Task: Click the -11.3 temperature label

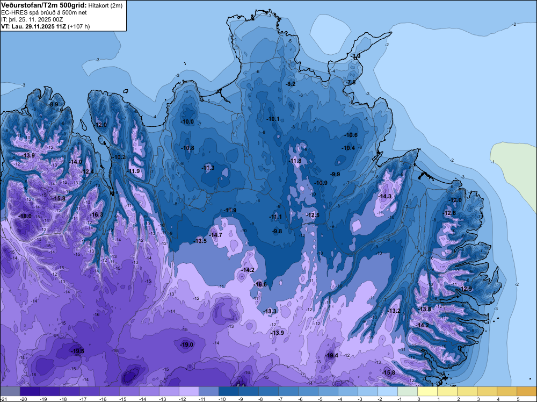Action: coord(208,168)
